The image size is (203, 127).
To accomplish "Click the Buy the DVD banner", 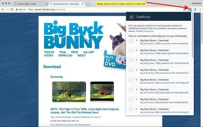I will pos(115,61).
